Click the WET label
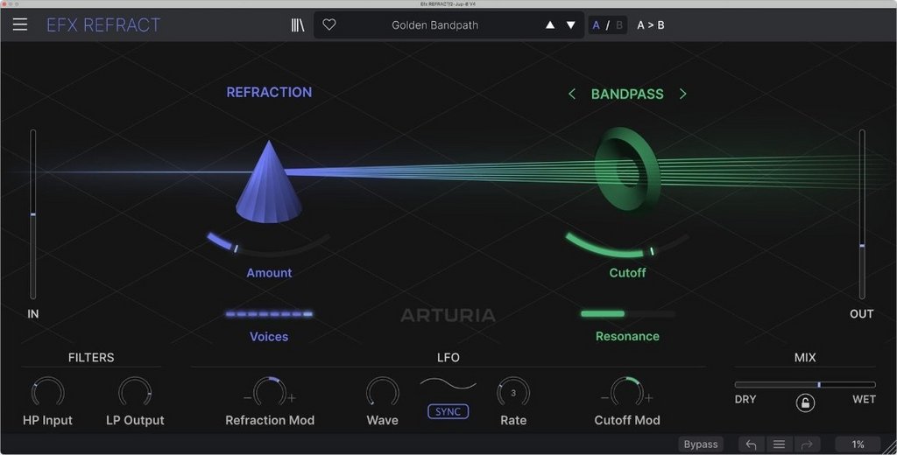This screenshot has width=897, height=455. [864, 399]
